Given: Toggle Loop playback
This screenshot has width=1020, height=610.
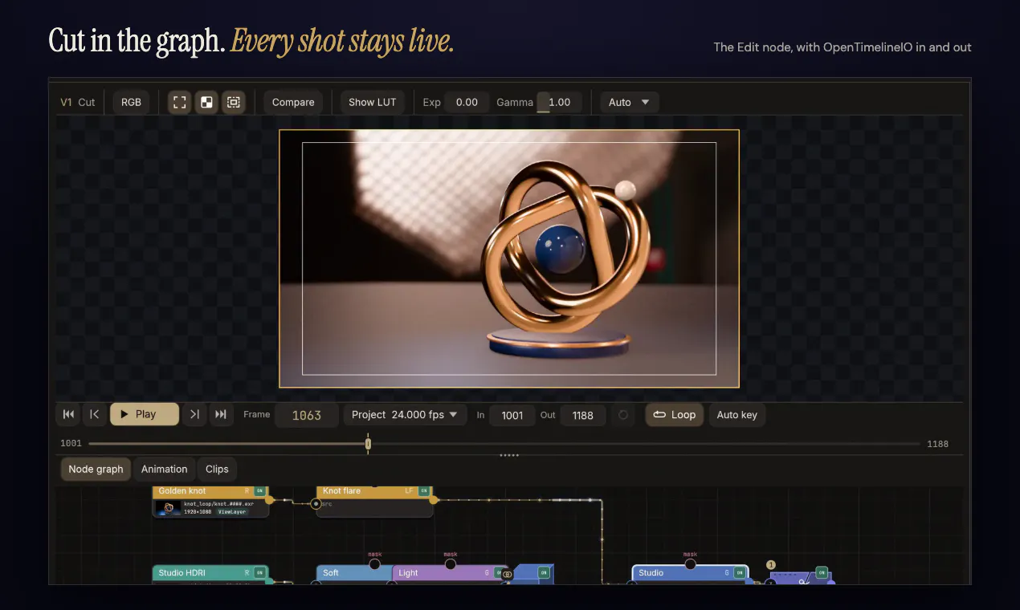Looking at the screenshot, I should click(x=675, y=414).
